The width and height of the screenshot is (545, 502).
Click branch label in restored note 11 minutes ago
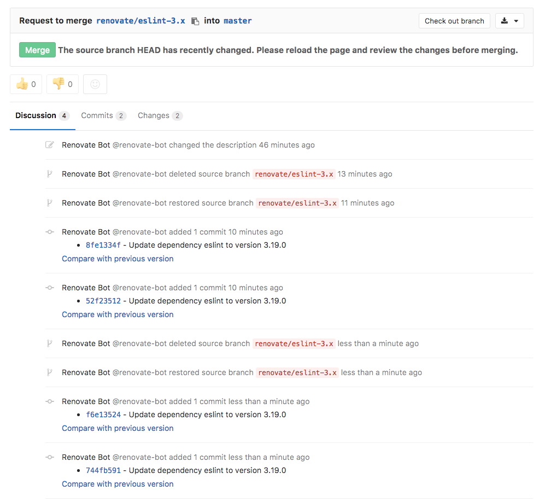[297, 203]
